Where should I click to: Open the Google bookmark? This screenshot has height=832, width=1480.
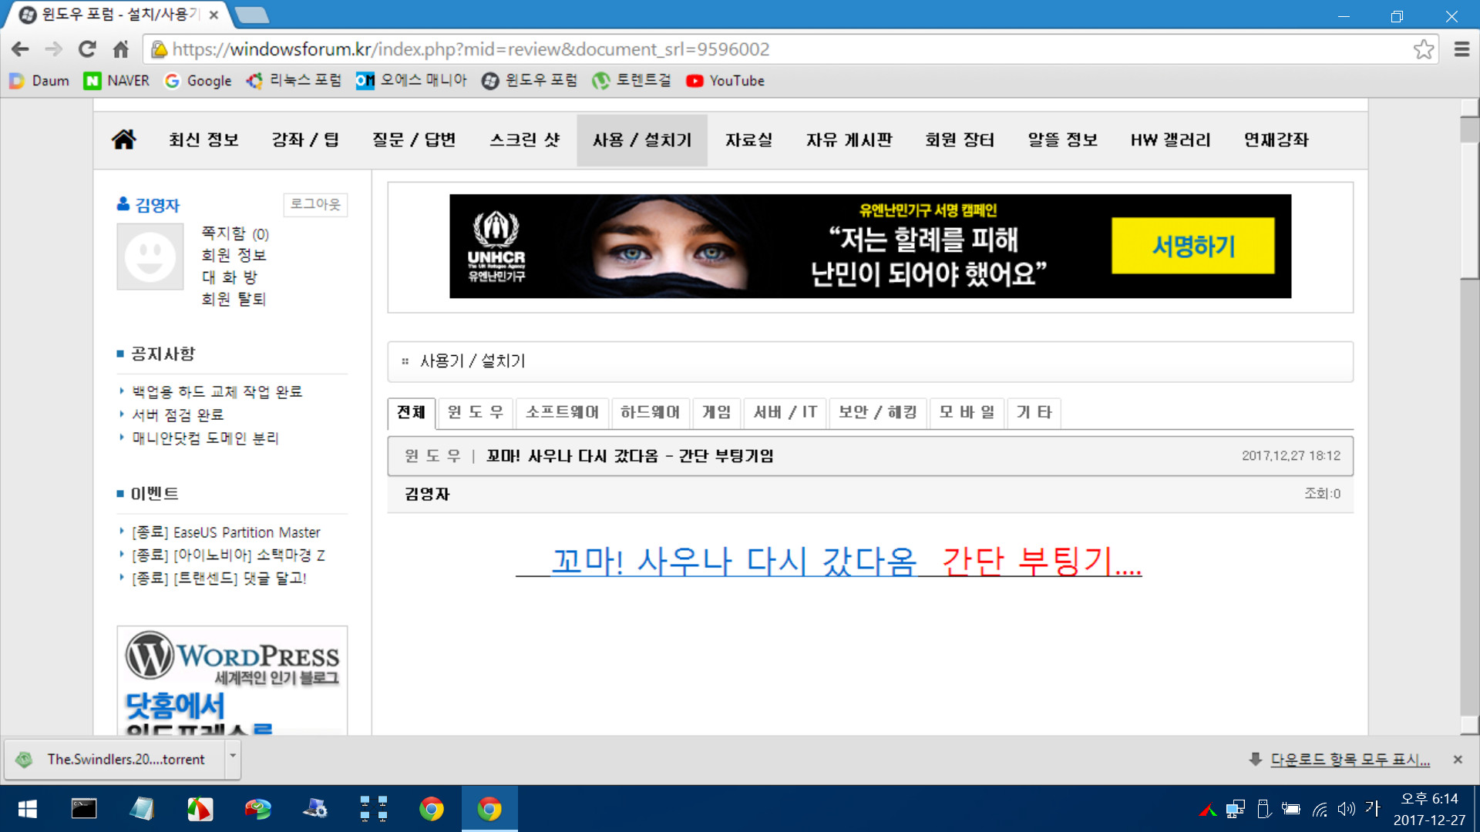click(x=198, y=81)
